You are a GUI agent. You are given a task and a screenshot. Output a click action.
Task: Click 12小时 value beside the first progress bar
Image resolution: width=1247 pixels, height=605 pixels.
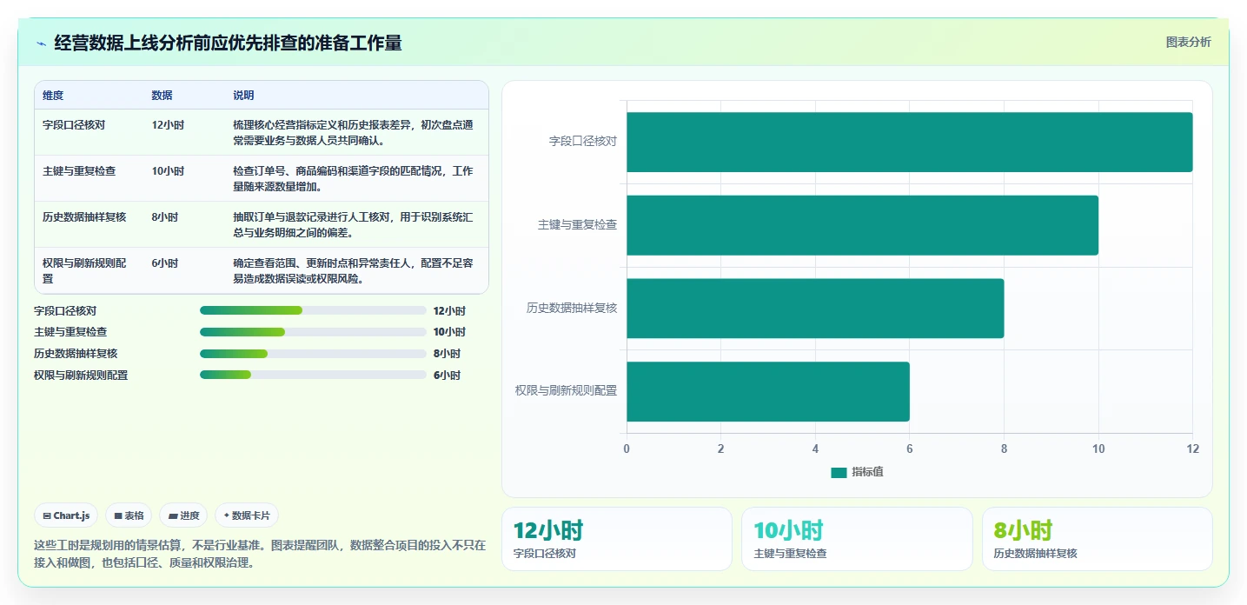[x=449, y=310]
